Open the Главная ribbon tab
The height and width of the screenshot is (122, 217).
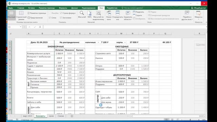[21, 8]
